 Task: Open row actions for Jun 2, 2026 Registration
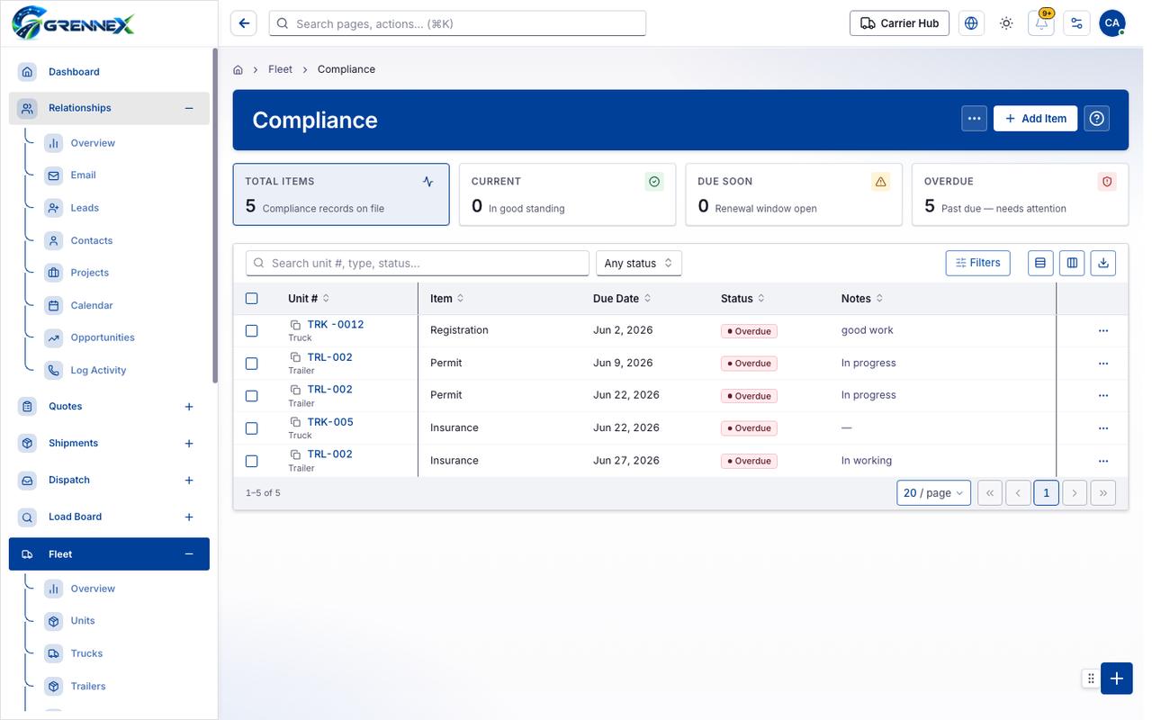coord(1103,331)
